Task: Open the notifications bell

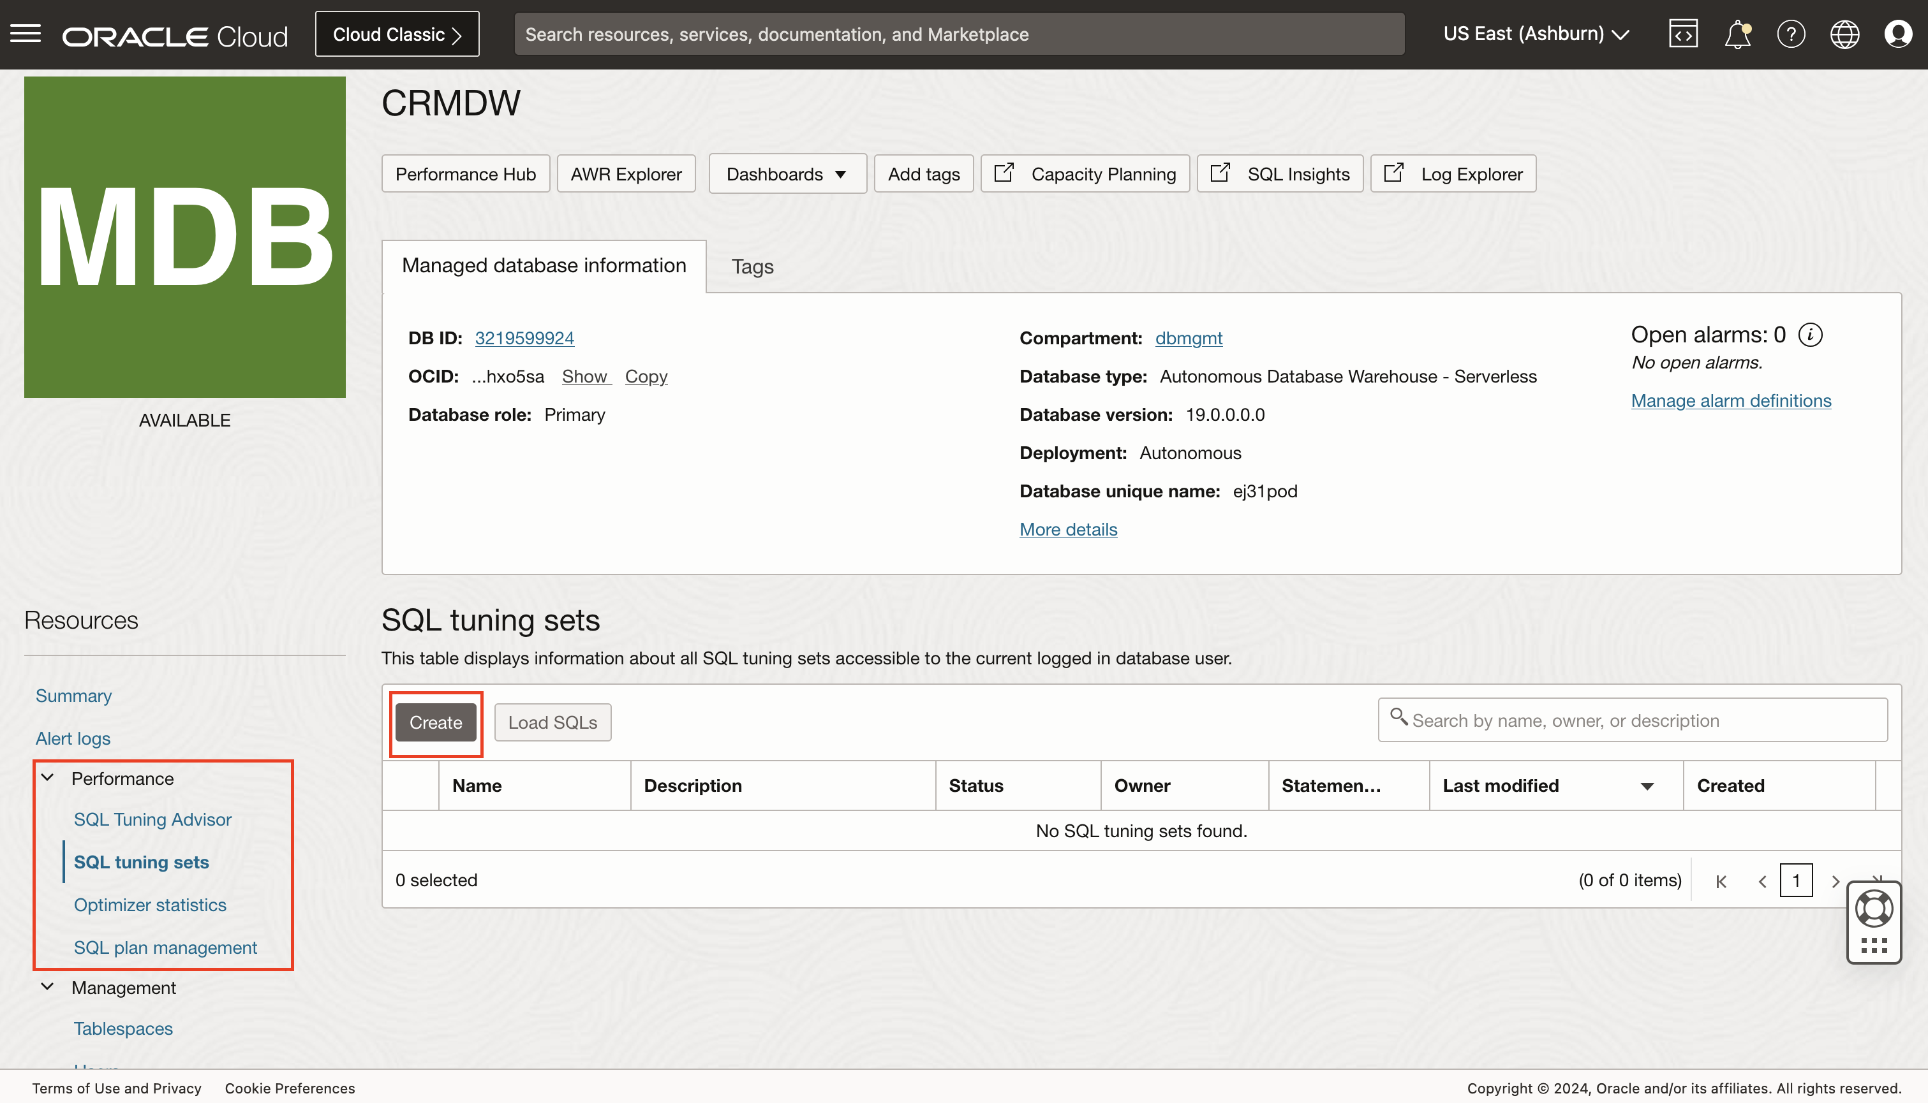Action: (x=1737, y=34)
